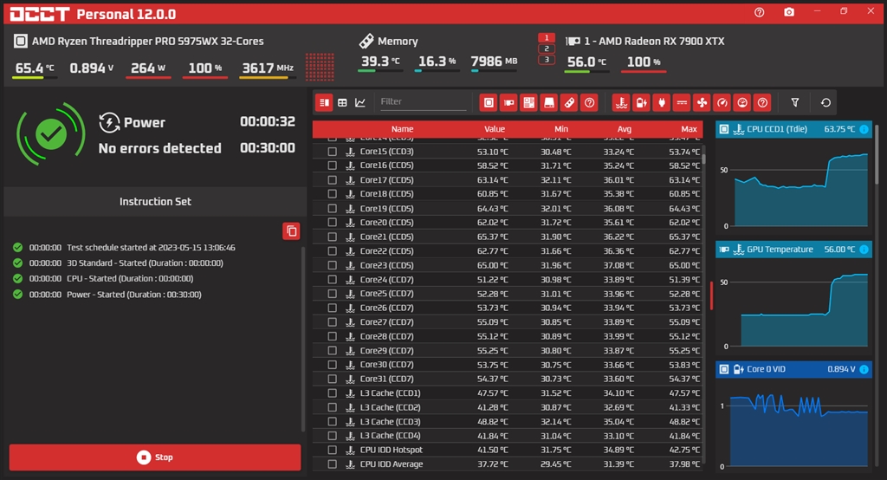This screenshot has width=887, height=480.
Task: Click the CPU core load grid indicator
Action: pyautogui.click(x=320, y=67)
